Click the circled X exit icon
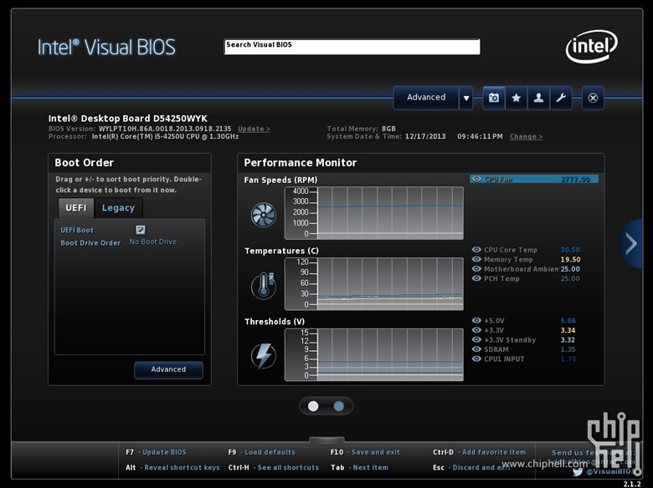The height and width of the screenshot is (488, 653). pos(593,98)
